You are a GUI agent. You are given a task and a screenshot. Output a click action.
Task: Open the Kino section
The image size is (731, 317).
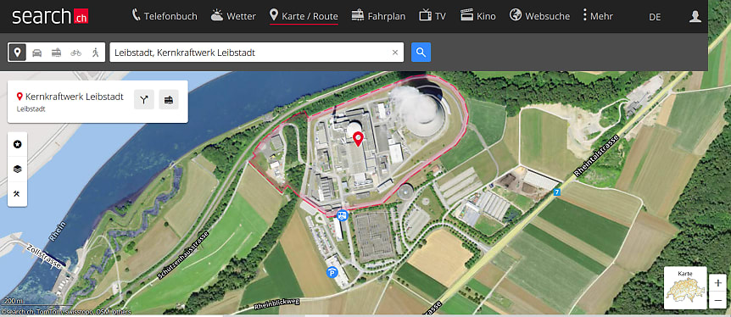point(477,16)
